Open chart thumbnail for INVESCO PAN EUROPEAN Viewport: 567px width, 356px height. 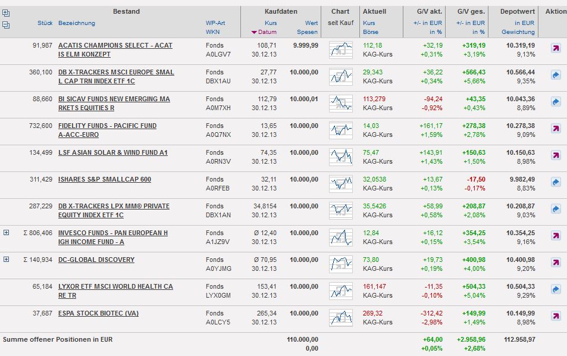pos(341,238)
